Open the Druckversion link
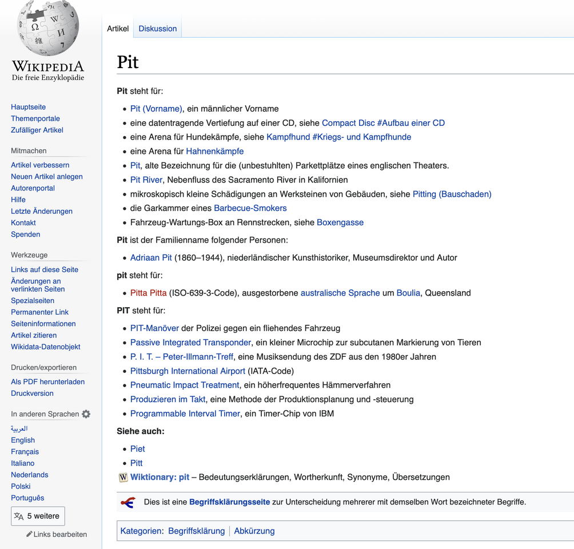The height and width of the screenshot is (549, 574). [x=32, y=393]
